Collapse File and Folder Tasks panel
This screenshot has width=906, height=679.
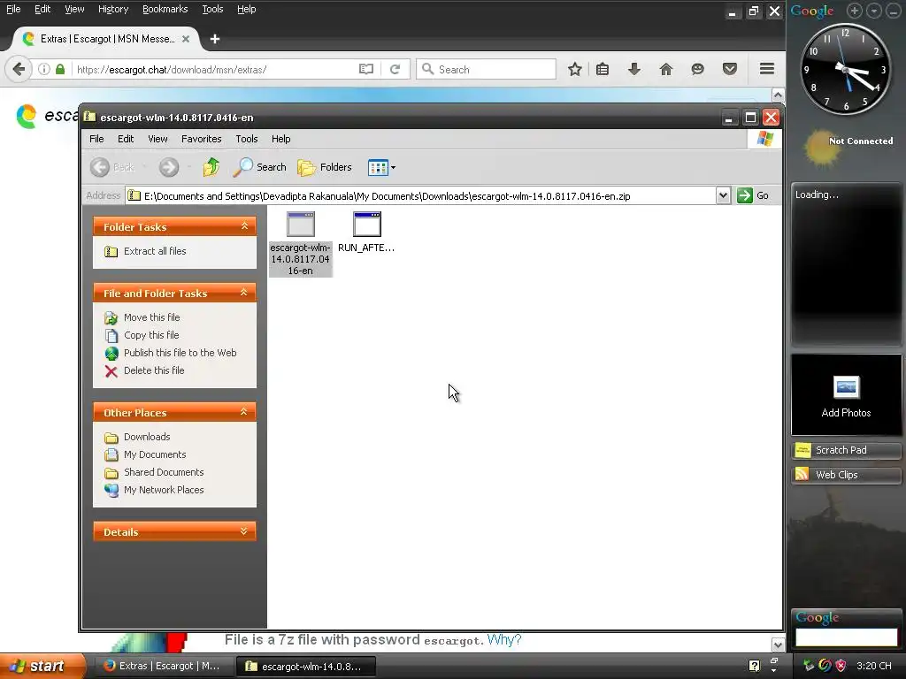(x=244, y=293)
